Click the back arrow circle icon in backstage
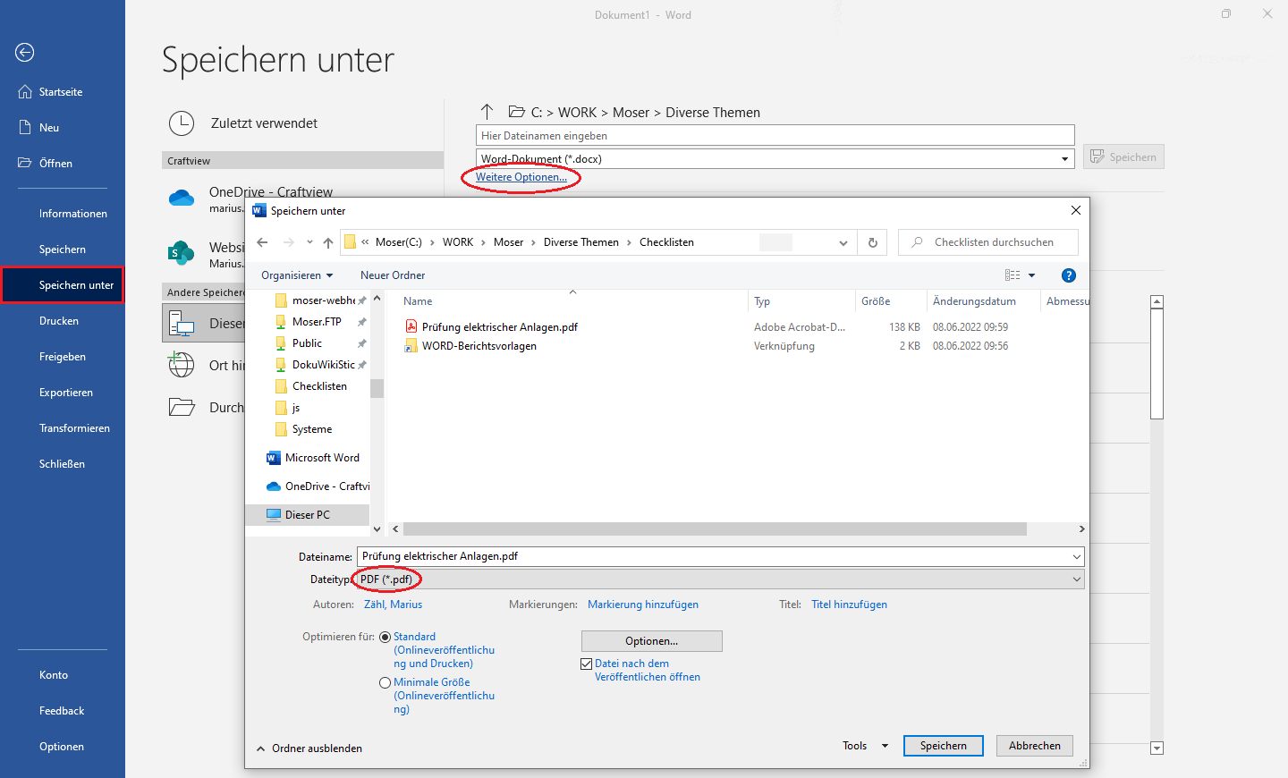The height and width of the screenshot is (778, 1288). (x=25, y=53)
